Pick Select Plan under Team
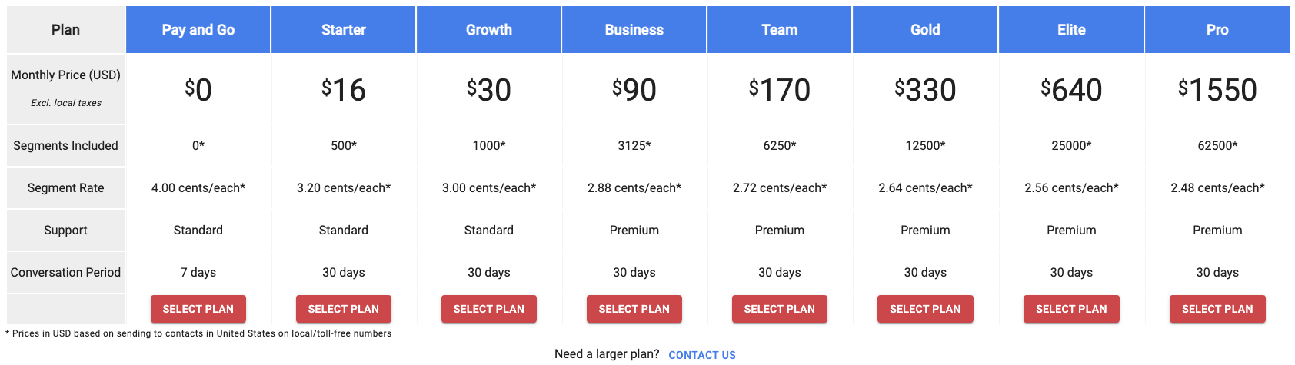Screen dimensions: 1295x365 pos(780,309)
